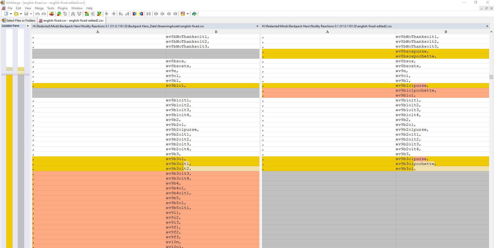Go to the first difference
Viewport: 494px width, 248px height.
point(87,14)
